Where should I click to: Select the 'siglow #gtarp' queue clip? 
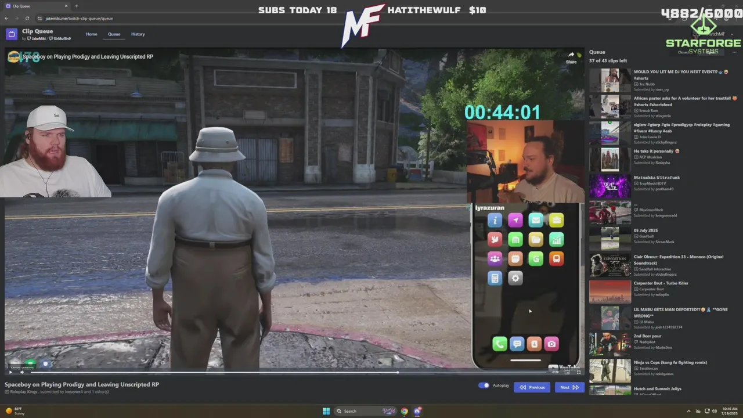click(662, 134)
